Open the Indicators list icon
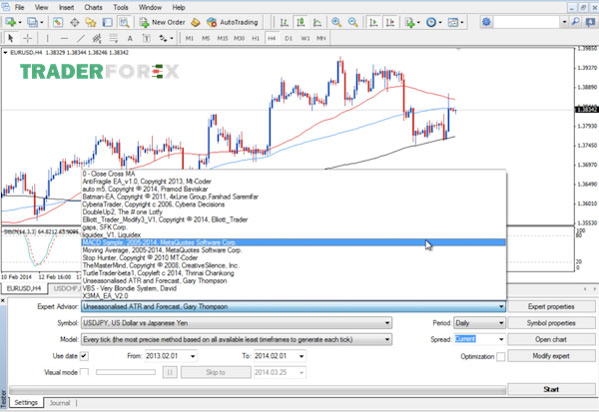 [410, 23]
